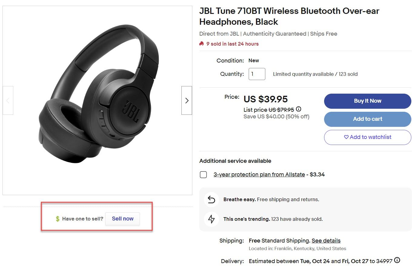Open the delivery estimate info icon
This screenshot has width=418, height=267.
point(397,260)
